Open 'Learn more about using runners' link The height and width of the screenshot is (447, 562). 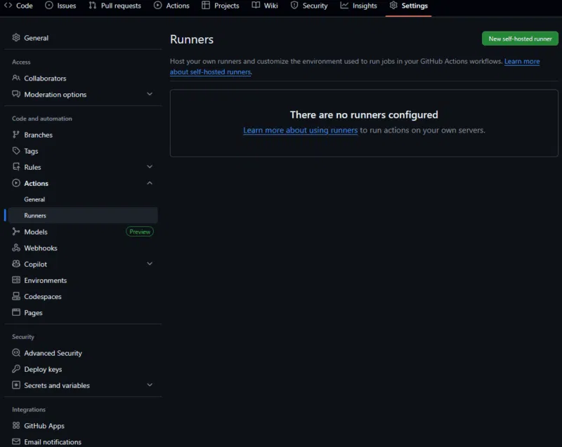[x=301, y=131]
